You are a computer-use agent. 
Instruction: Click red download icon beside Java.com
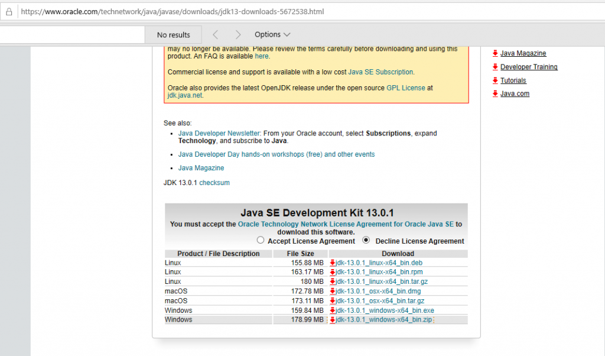point(496,93)
